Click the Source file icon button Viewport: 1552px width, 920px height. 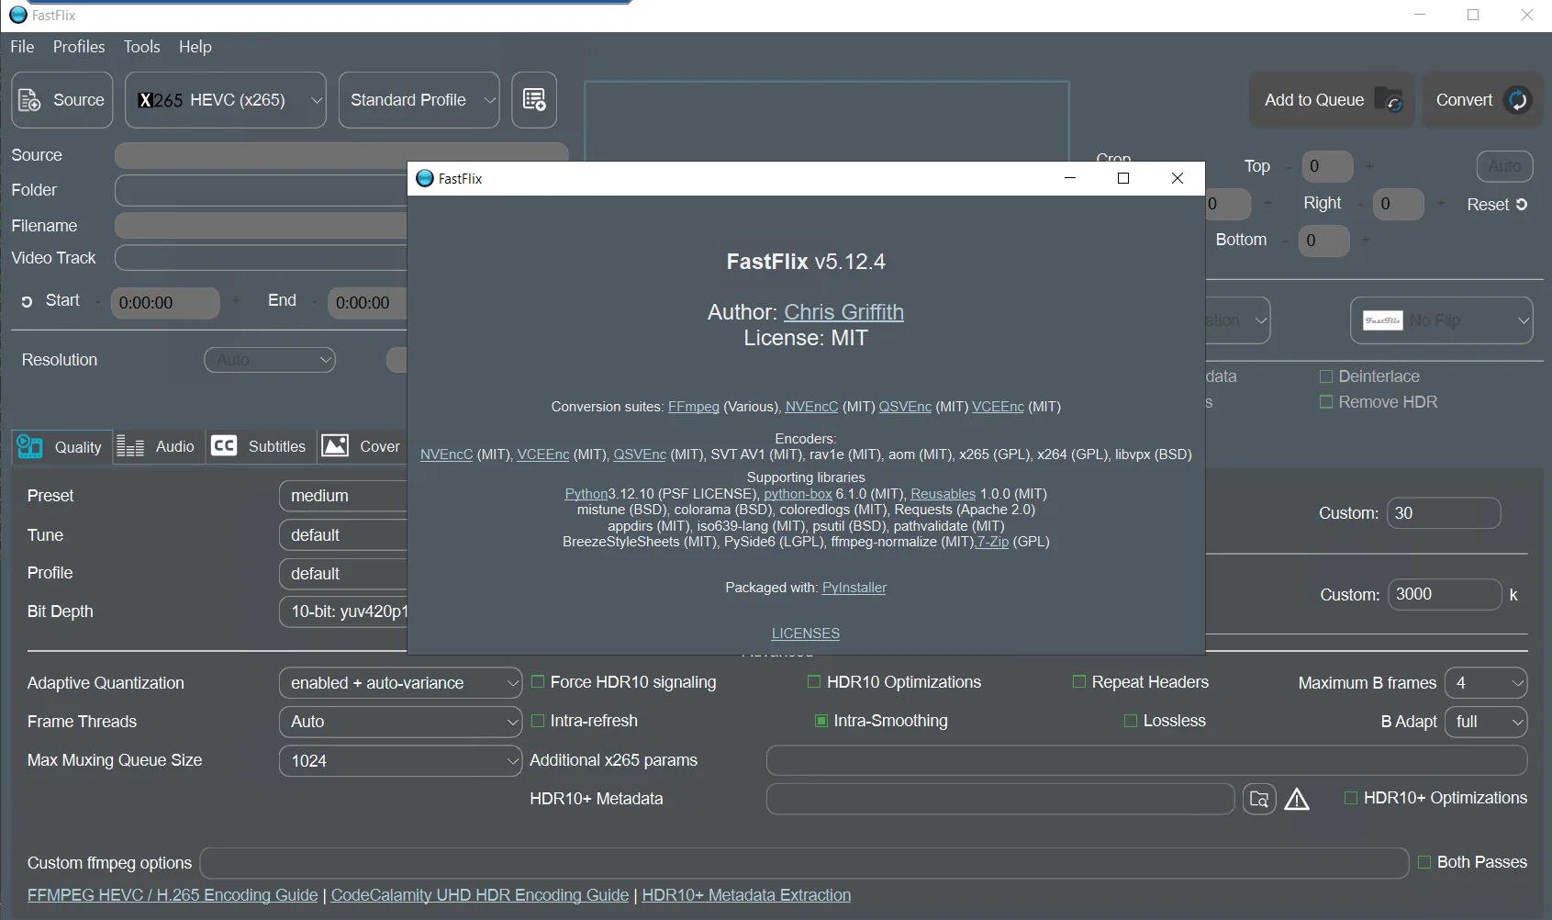point(30,100)
